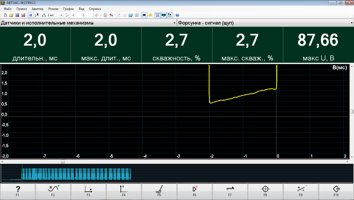The height and width of the screenshot is (200, 354).
Task: Toggle the Fx functions toolbar button
Action: point(170,15)
